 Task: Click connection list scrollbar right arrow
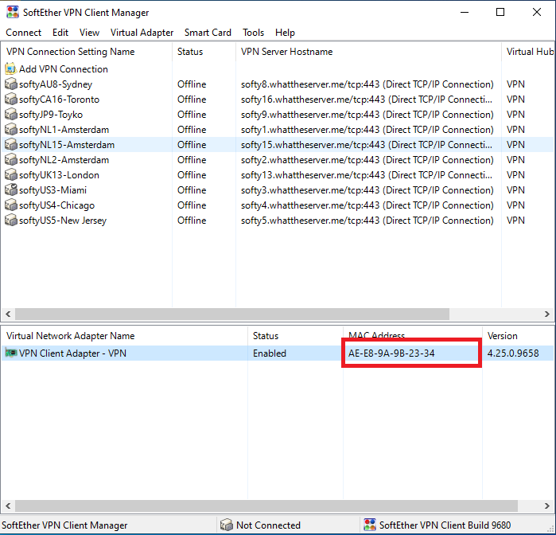547,314
